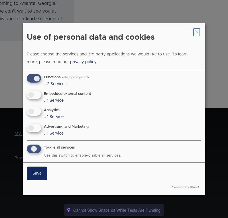
Task: Click the down arrow icon beside 2 Services
Action: tap(45, 84)
